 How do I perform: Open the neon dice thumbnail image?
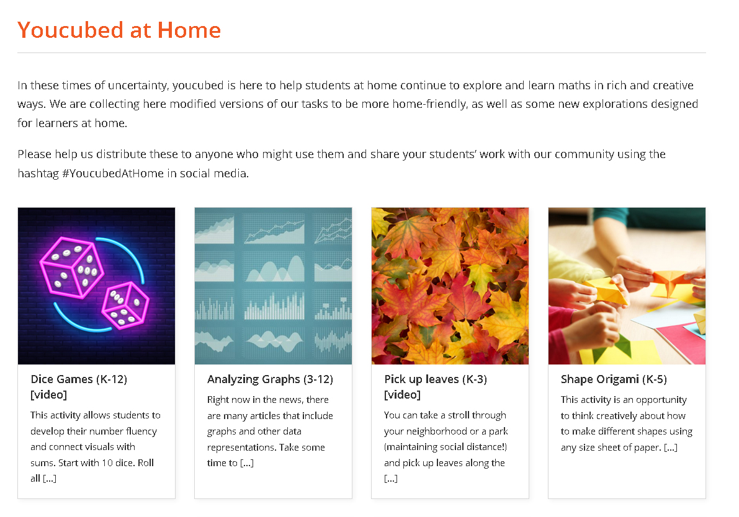(96, 286)
